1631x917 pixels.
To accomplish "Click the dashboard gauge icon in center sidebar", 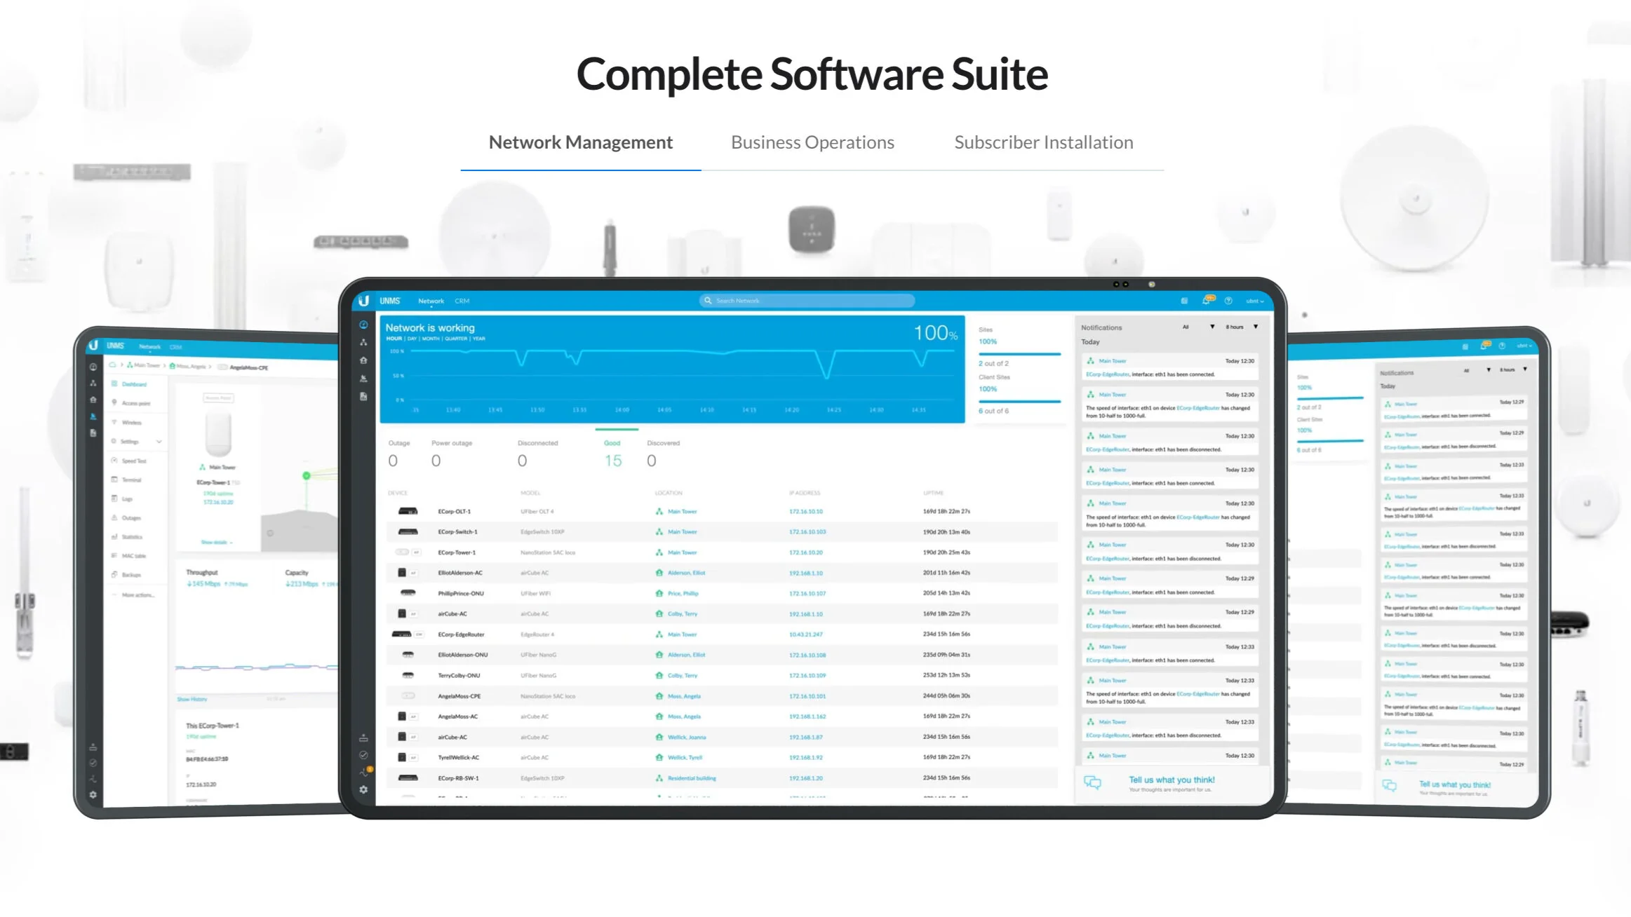I will coord(363,325).
